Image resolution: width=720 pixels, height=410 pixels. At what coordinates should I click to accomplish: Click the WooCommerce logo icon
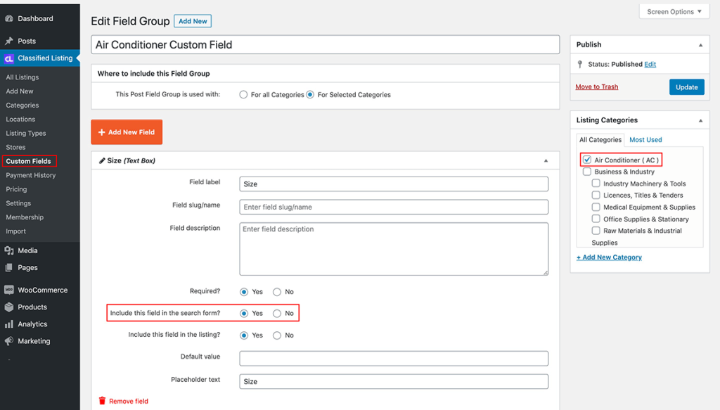[x=8, y=290]
